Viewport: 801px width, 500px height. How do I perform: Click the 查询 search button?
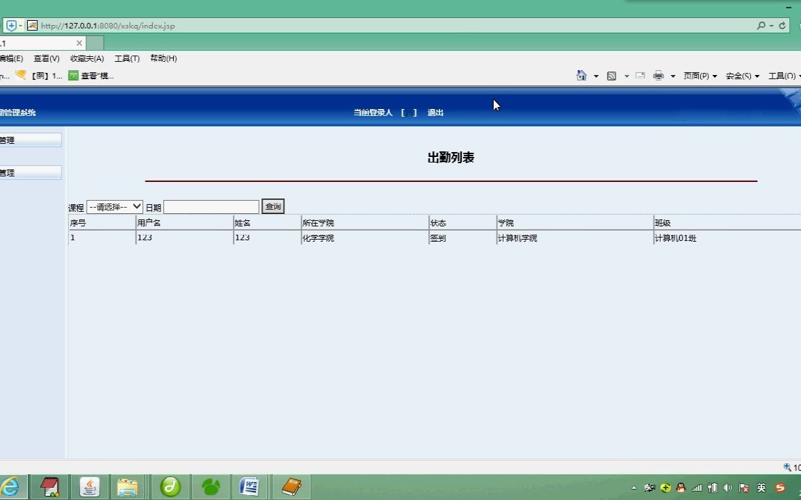point(272,206)
